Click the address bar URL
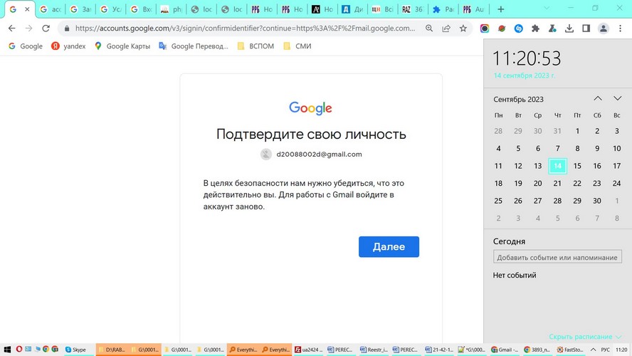This screenshot has height=356, width=632. 245,28
